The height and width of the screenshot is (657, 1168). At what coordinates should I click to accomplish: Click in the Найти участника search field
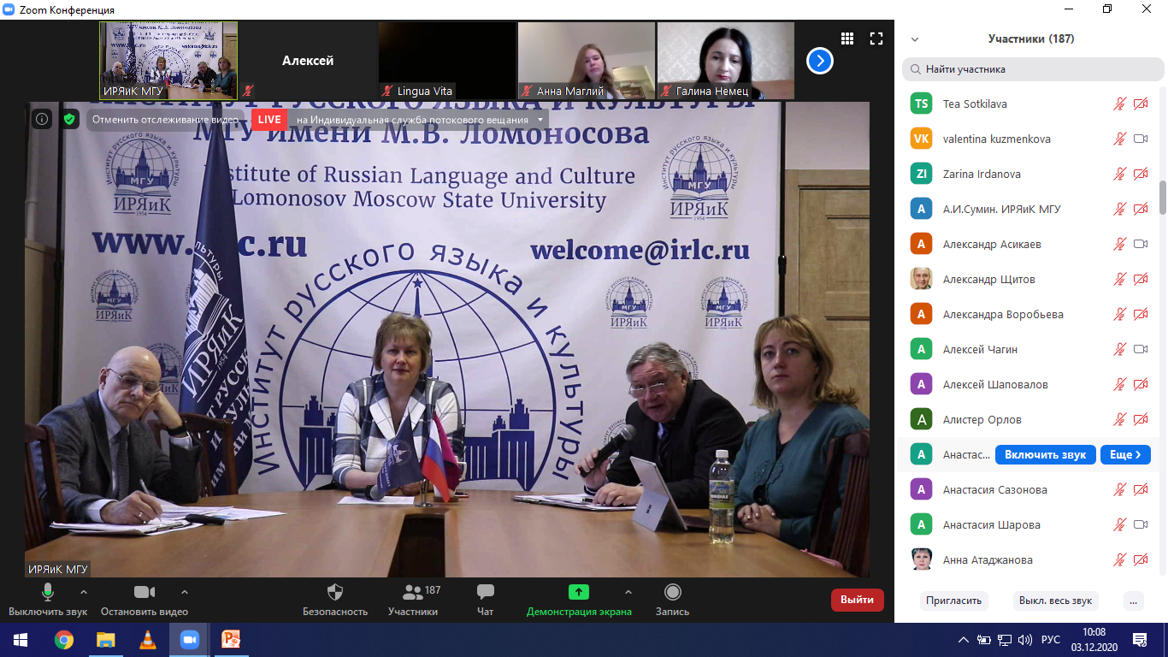1032,69
